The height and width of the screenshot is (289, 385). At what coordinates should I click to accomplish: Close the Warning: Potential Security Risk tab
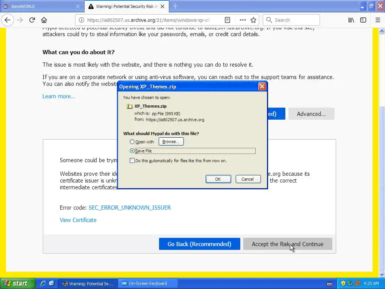tap(162, 6)
